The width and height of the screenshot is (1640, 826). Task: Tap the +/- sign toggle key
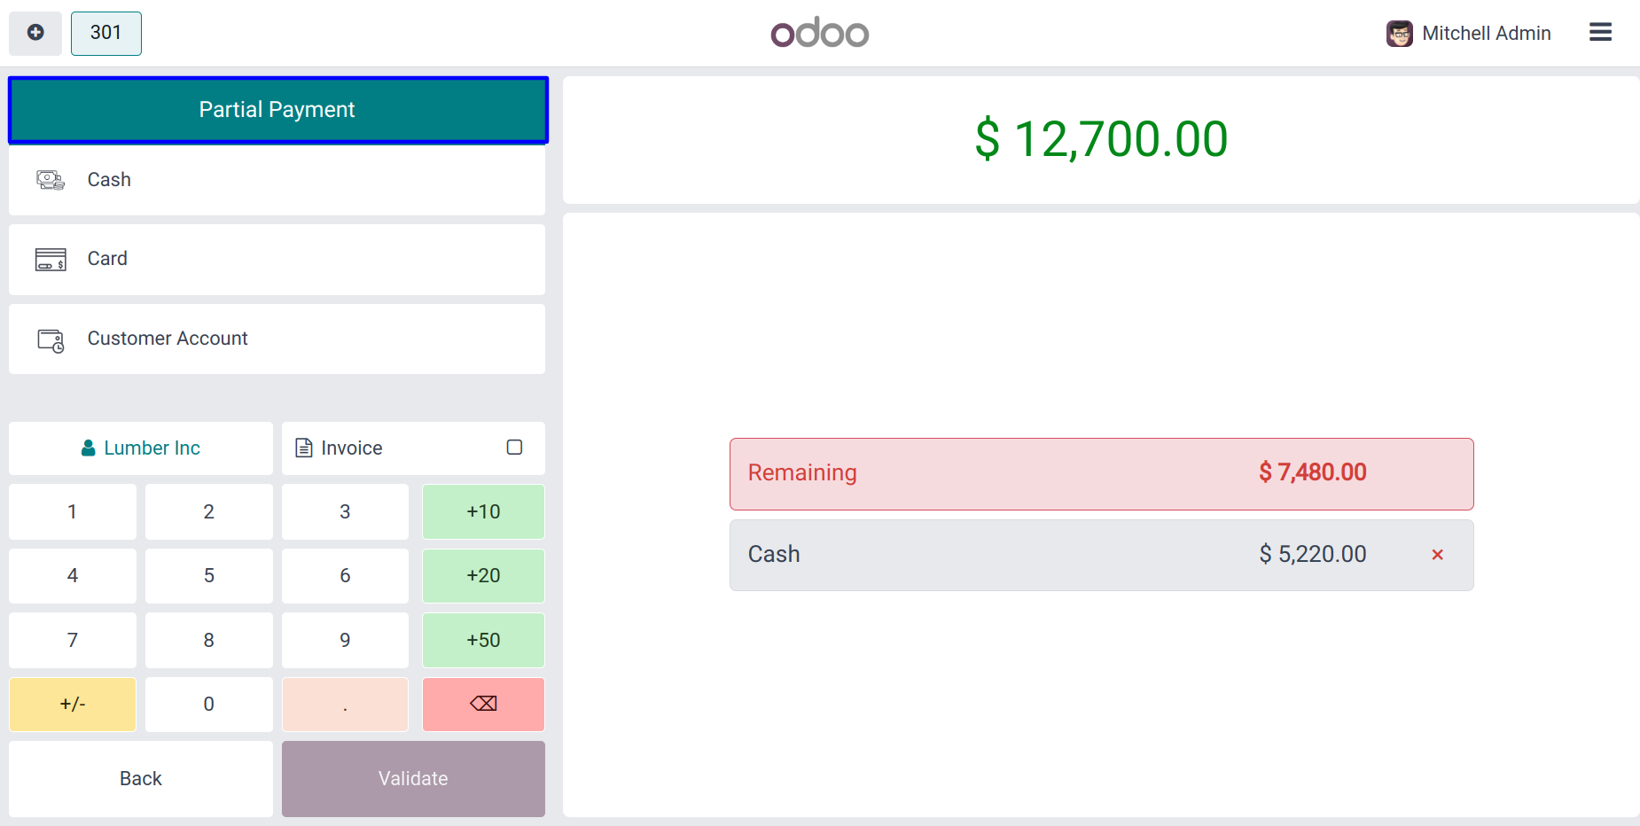73,704
